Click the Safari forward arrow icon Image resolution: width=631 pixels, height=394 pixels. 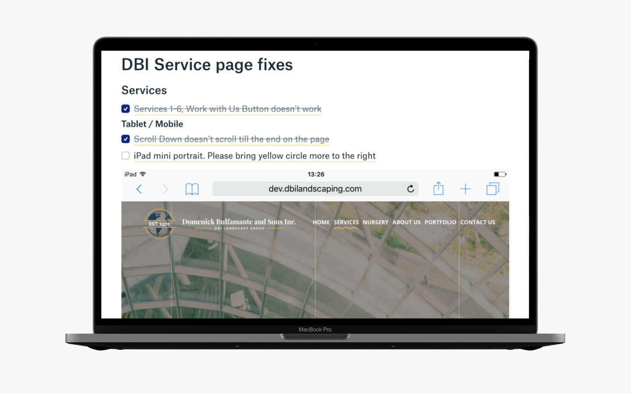click(x=166, y=189)
